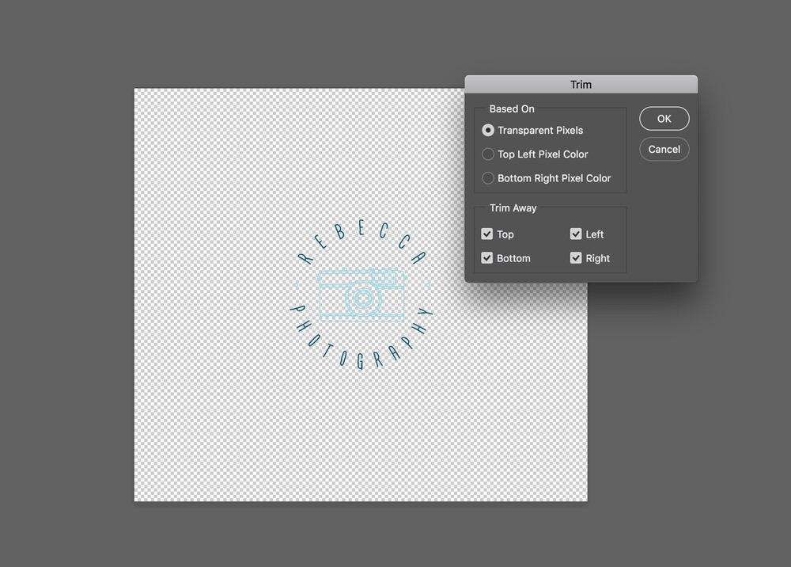Uncheck the Bottom trim checkbox
This screenshot has width=791, height=567.
point(486,258)
